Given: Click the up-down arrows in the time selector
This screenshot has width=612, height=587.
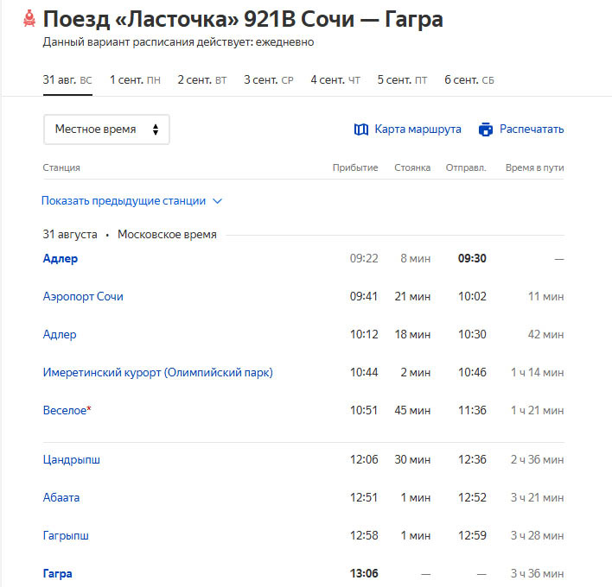Looking at the screenshot, I should coord(156,129).
